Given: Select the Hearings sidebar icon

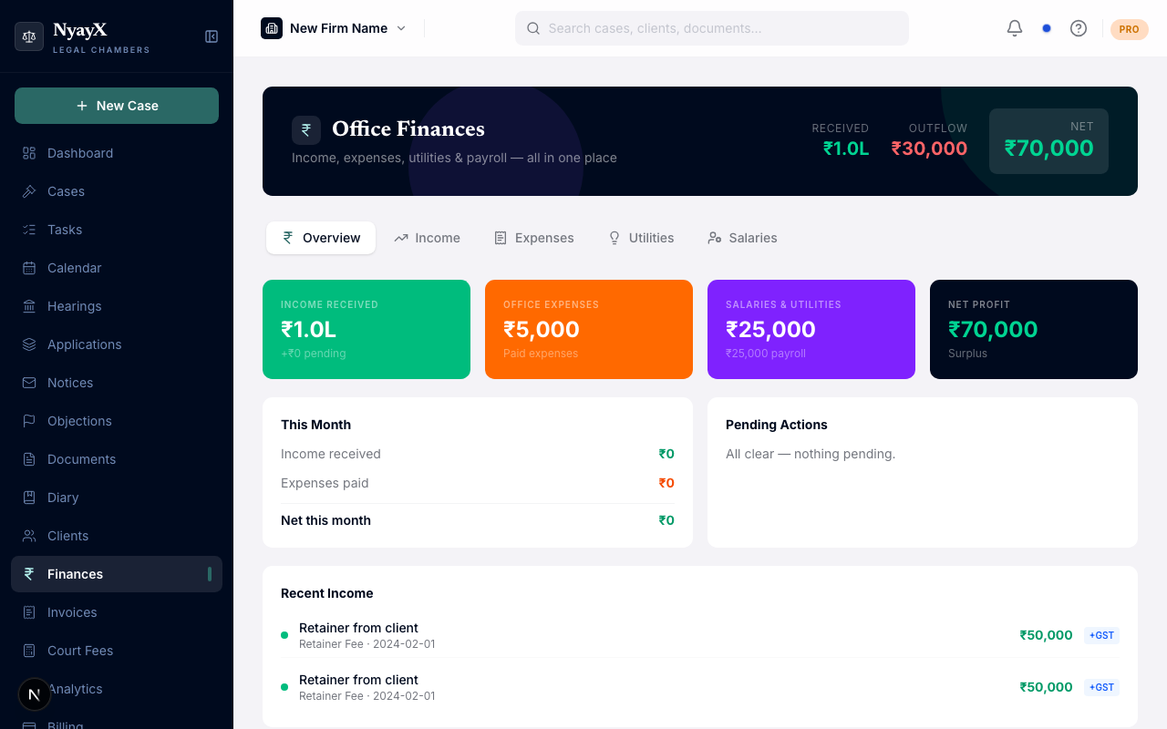Looking at the screenshot, I should (x=28, y=306).
